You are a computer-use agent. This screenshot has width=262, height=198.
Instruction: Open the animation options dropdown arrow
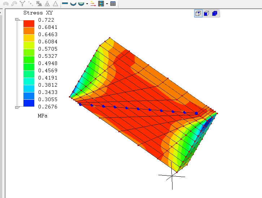(107, 4)
